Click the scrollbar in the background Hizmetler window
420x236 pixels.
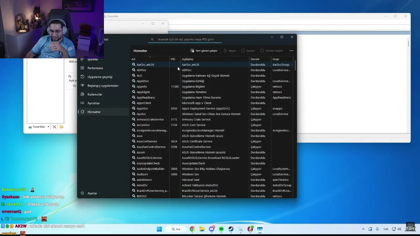[408, 44]
